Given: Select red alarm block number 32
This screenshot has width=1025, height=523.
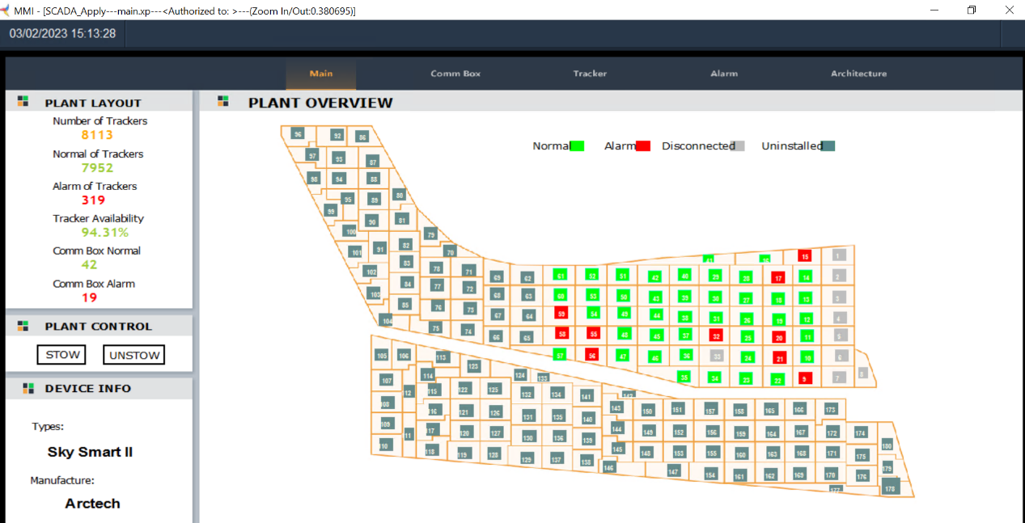Looking at the screenshot, I should [715, 335].
